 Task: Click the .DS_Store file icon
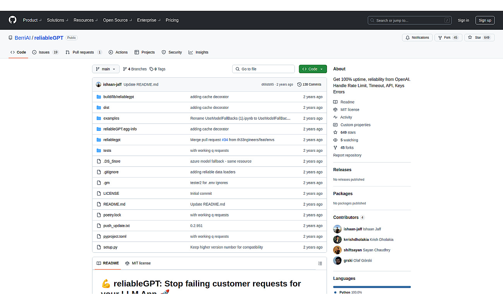coord(99,161)
